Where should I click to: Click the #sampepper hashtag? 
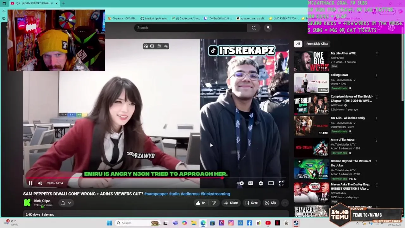pyautogui.click(x=156, y=194)
